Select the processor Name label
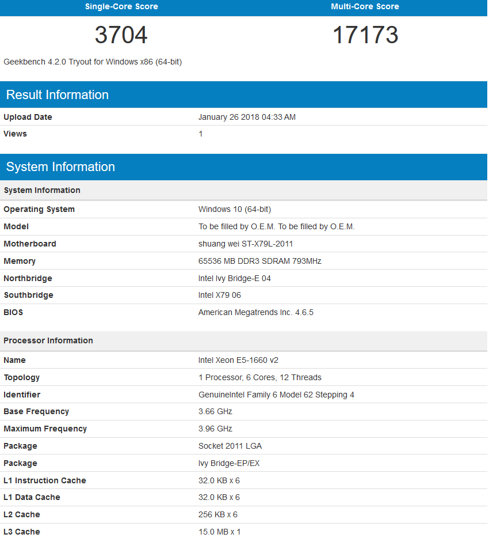 [14, 360]
